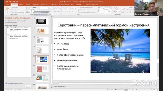Toggle Примечания comments in status bar

tap(118, 90)
